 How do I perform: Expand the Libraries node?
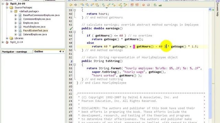pyautogui.click(x=7, y=38)
